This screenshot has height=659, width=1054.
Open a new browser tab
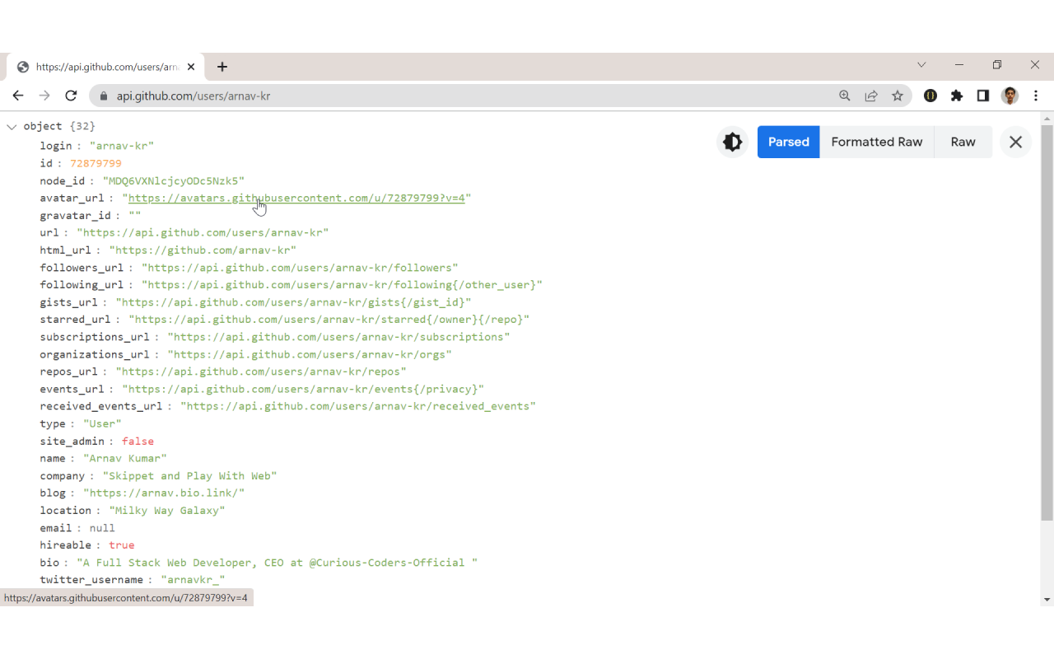(x=222, y=67)
